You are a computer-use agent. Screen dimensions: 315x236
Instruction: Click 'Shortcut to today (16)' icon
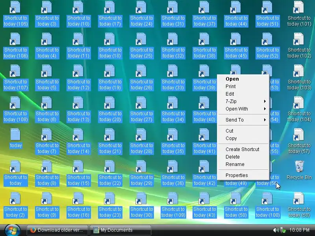tap(78, 205)
